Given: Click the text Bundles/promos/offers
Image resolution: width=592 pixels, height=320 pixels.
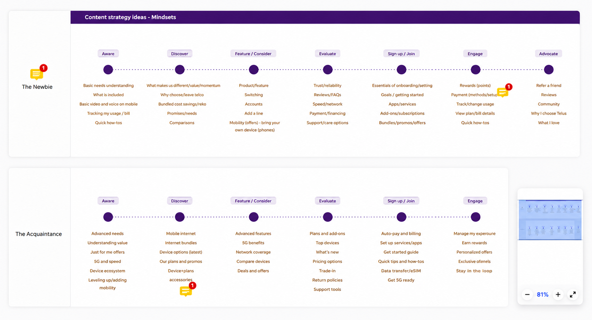Looking at the screenshot, I should 402,123.
